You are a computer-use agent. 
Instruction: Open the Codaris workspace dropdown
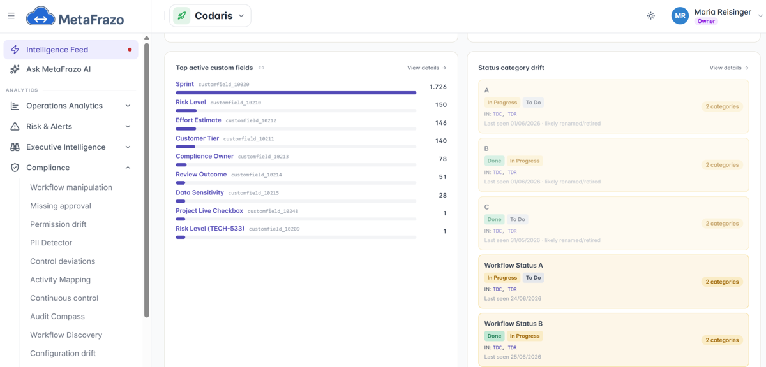(210, 16)
